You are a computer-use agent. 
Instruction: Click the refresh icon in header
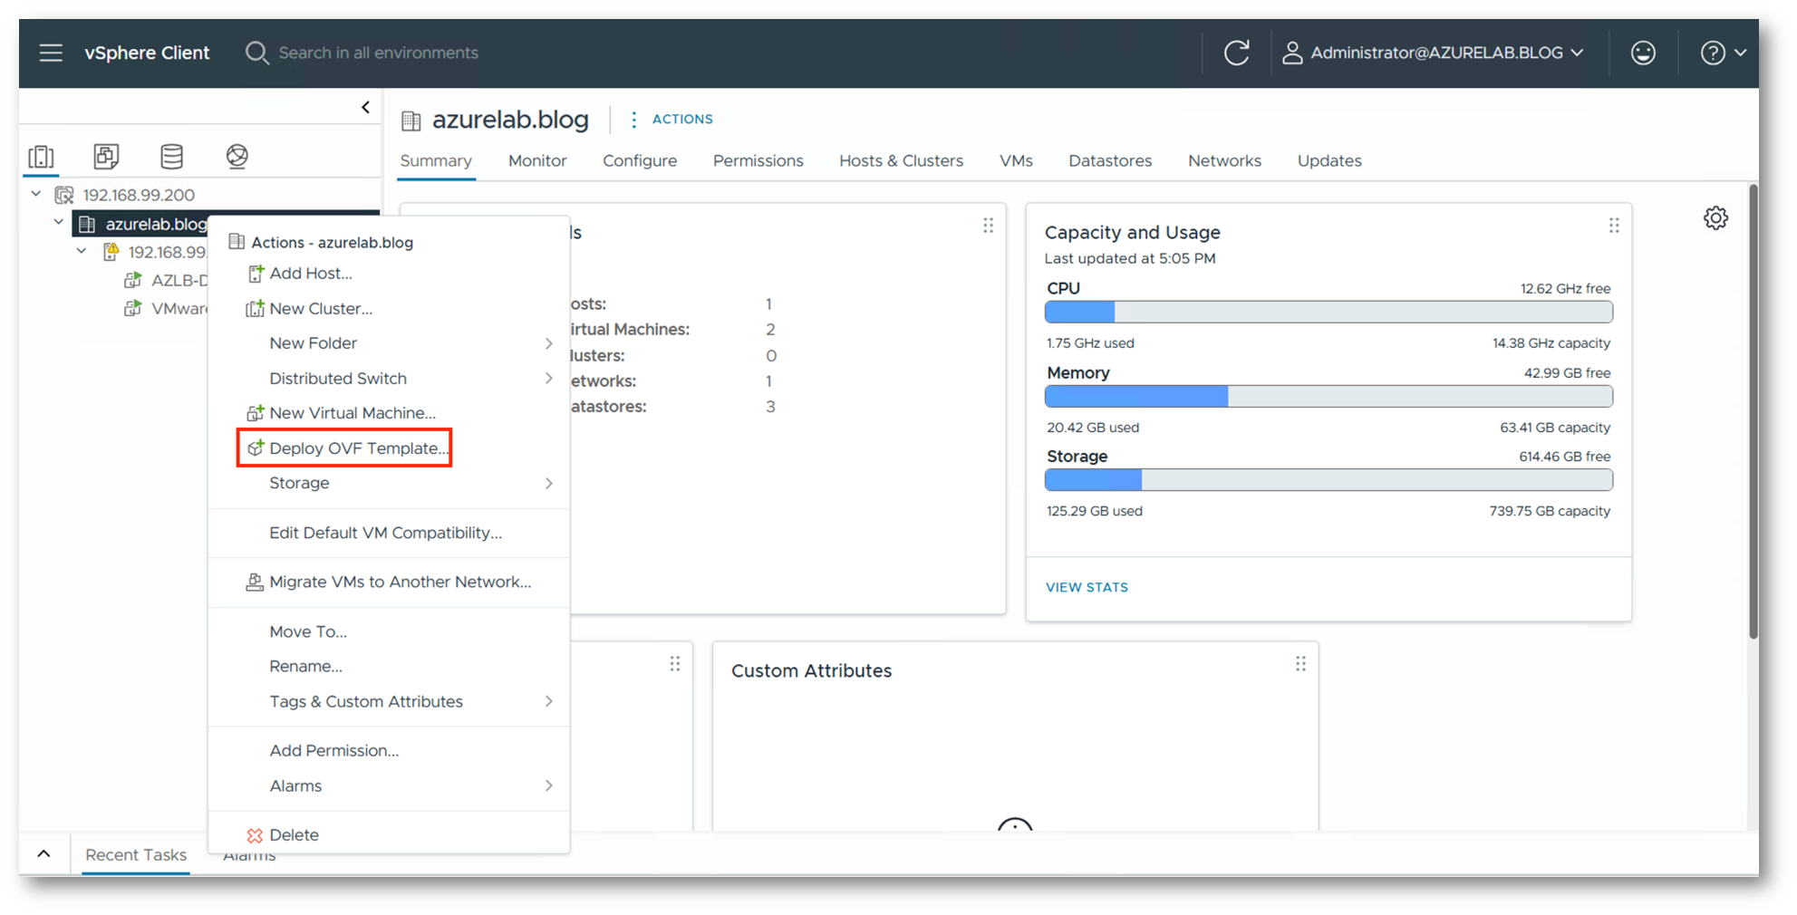[1236, 53]
